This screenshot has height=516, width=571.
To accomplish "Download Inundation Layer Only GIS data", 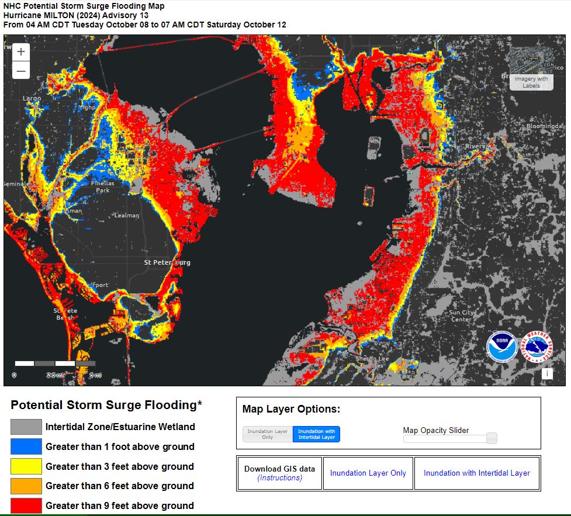I will pyautogui.click(x=368, y=473).
